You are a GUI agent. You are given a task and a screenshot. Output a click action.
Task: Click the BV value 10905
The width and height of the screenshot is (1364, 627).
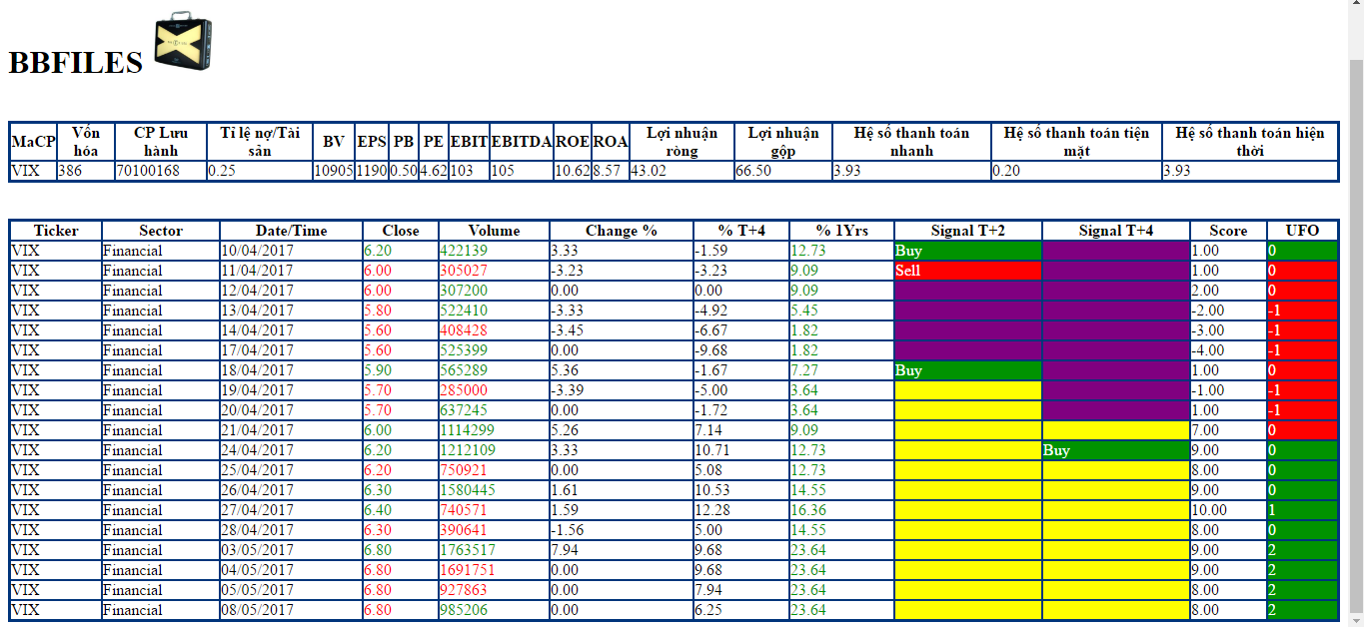334,171
